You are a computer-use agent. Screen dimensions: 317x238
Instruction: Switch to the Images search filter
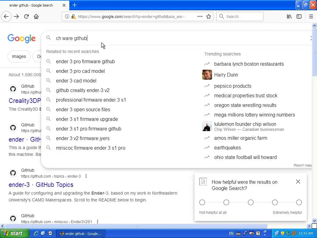point(19,56)
